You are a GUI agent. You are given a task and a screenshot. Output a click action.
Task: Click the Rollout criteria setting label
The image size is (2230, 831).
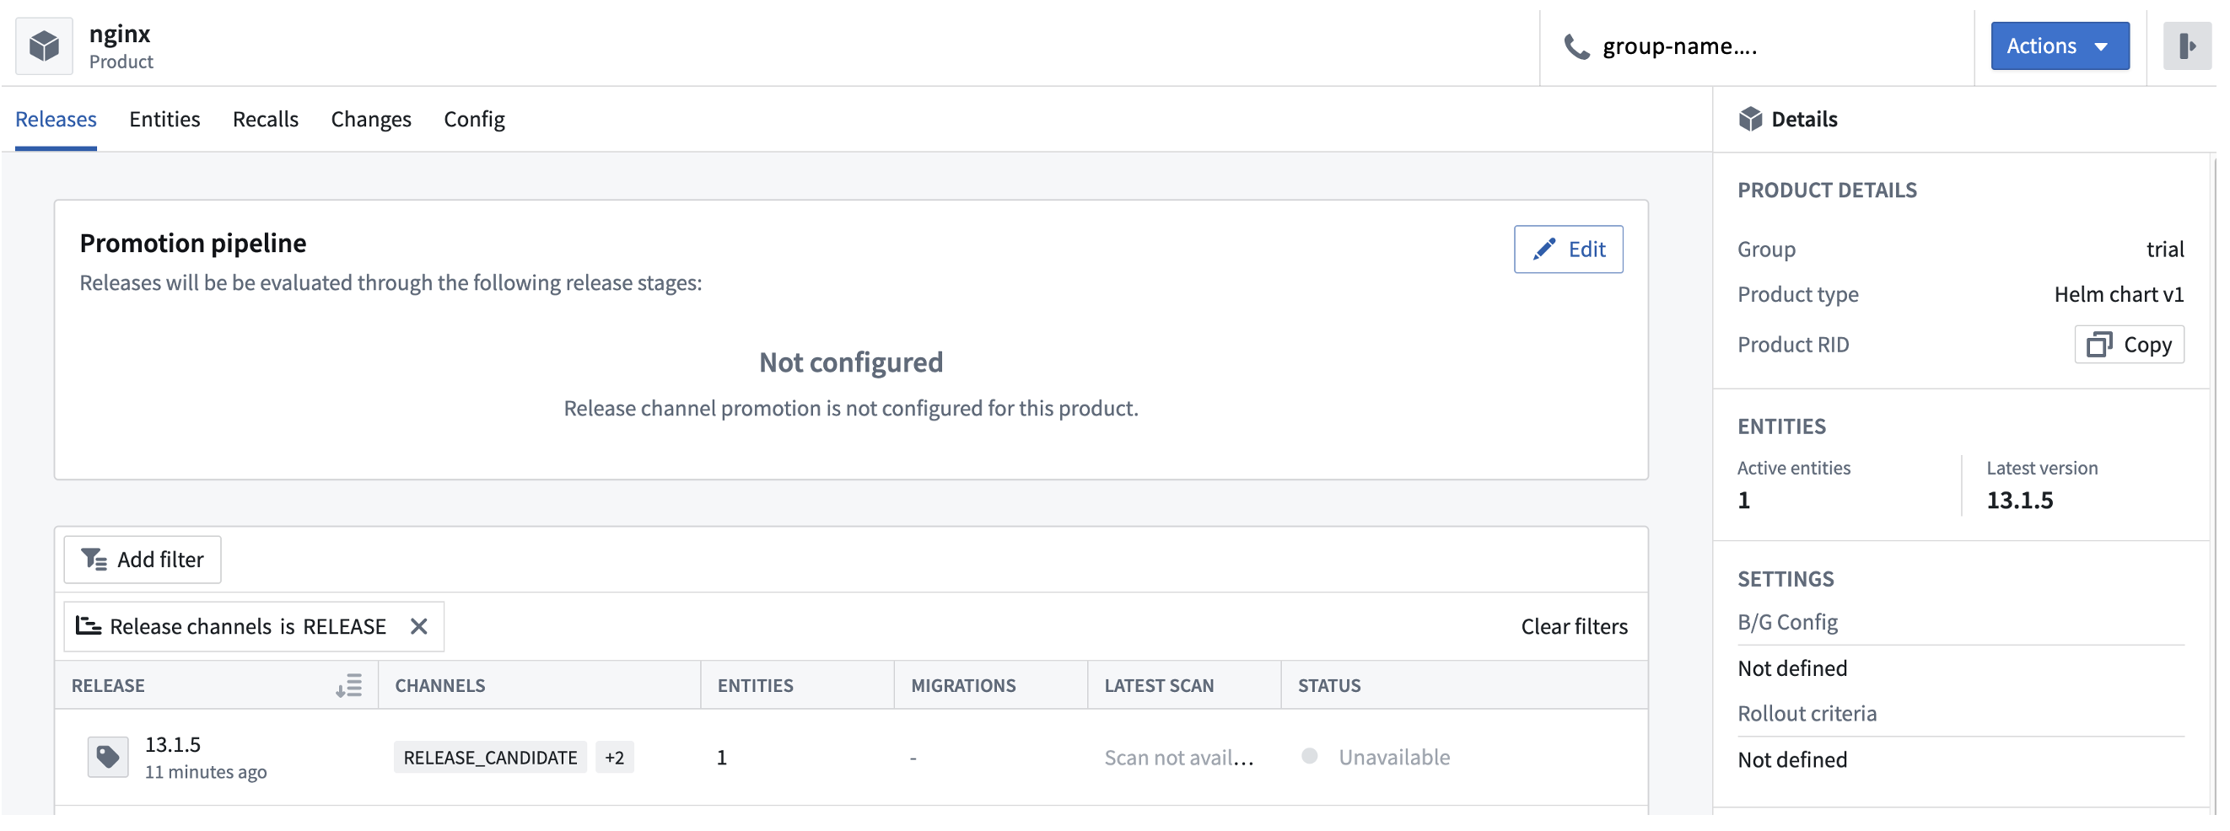[1807, 714]
